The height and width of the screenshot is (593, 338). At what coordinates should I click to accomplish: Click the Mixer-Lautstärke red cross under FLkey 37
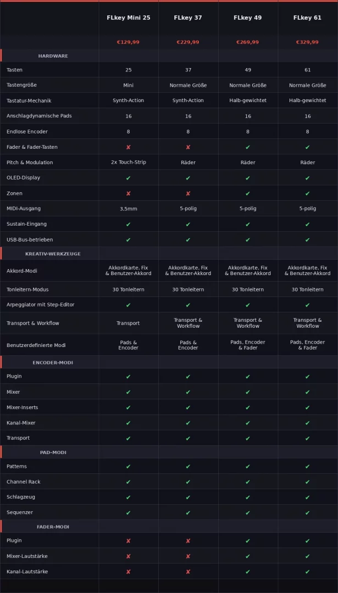[188, 556]
